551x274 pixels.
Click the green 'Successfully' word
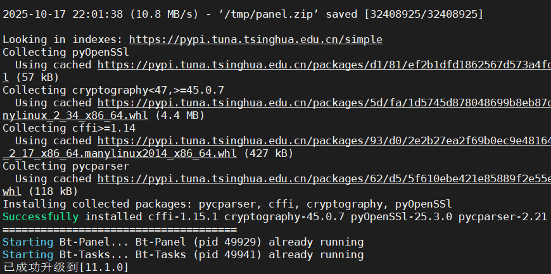(x=41, y=216)
